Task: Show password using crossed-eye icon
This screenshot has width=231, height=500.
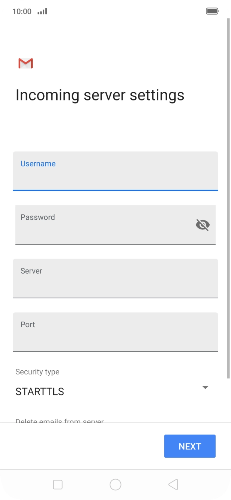Action: tap(202, 225)
